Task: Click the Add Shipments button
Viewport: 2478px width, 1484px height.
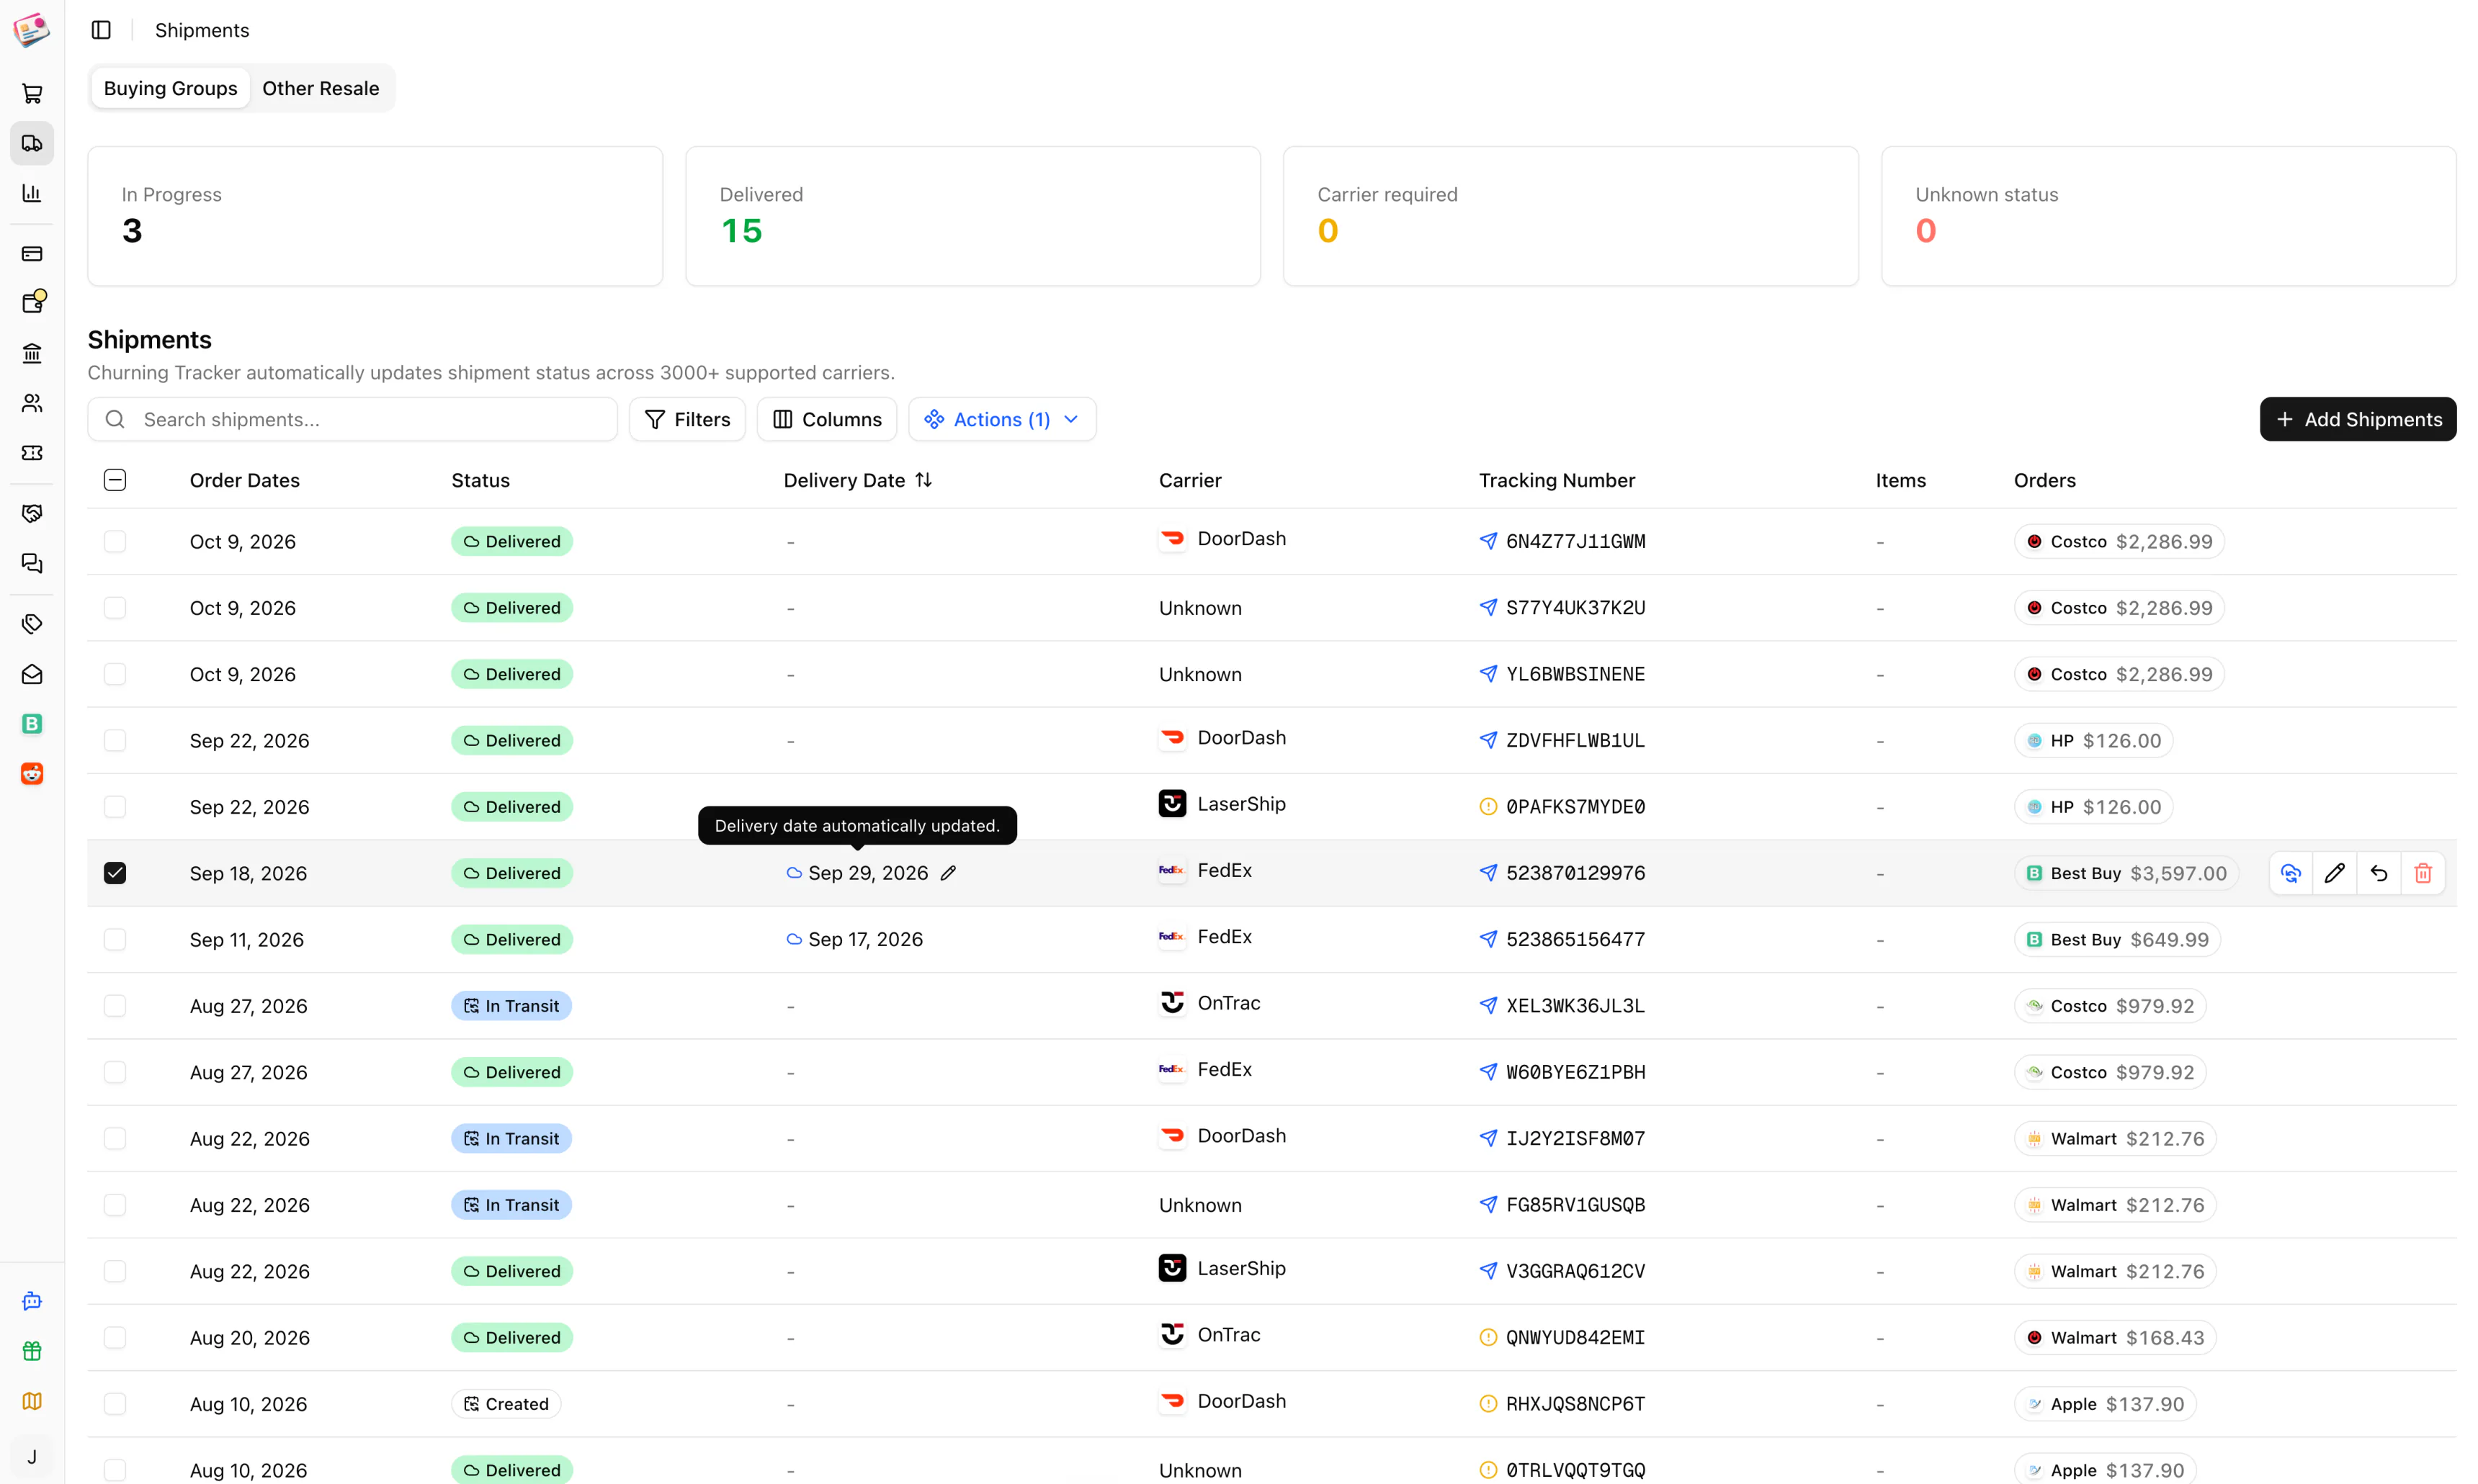Action: pos(2358,419)
